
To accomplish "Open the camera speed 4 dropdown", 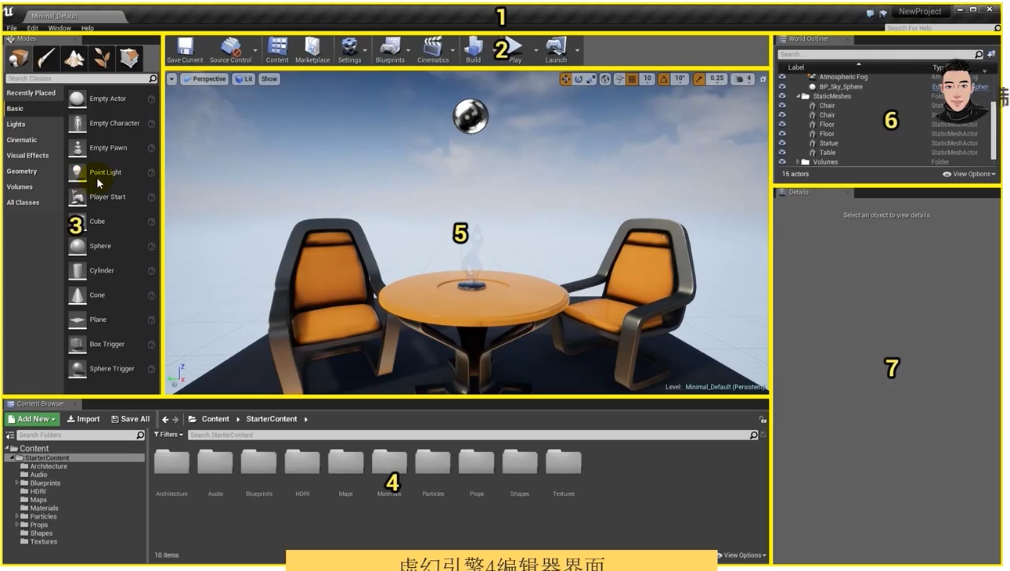I will tap(744, 79).
